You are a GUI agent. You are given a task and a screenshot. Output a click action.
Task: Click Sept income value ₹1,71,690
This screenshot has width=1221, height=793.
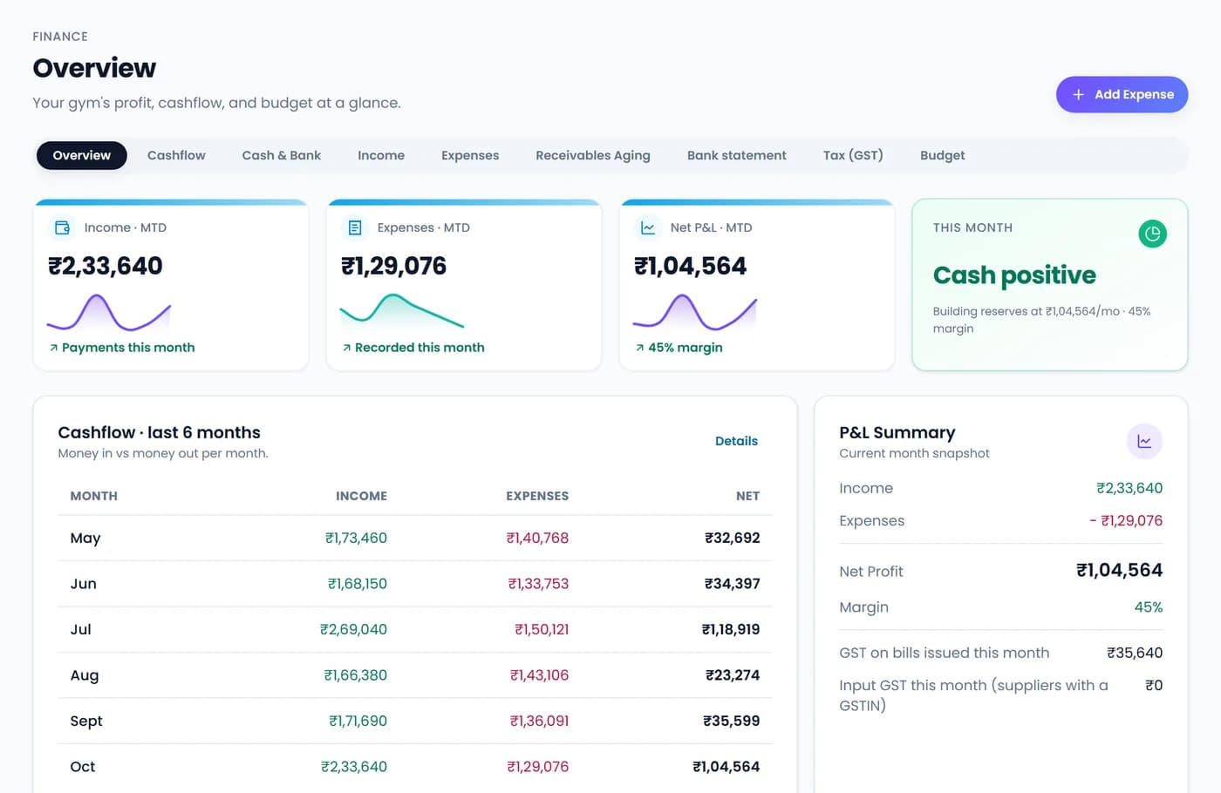[x=358, y=721]
